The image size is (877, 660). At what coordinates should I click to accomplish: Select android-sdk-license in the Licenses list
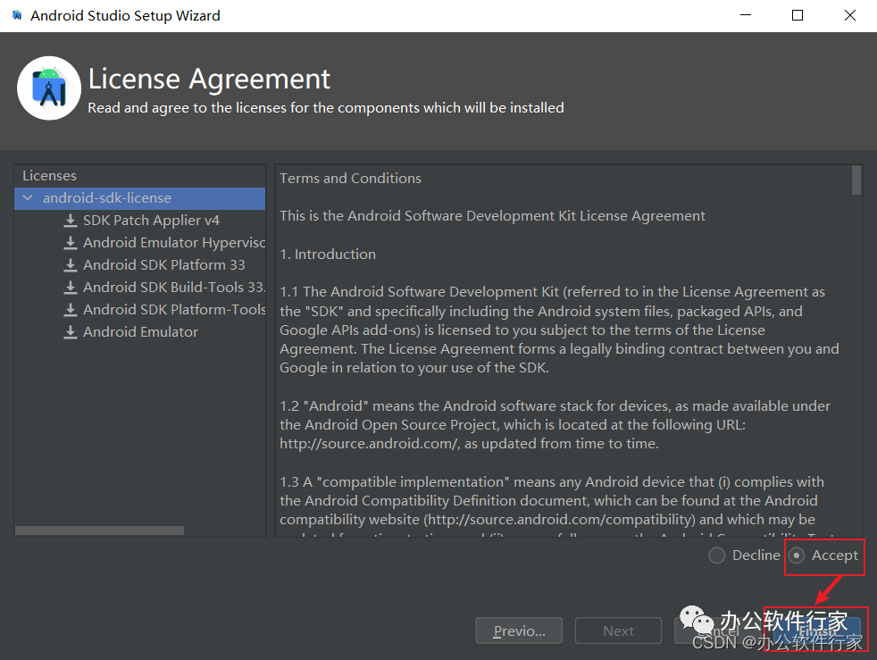pos(107,198)
